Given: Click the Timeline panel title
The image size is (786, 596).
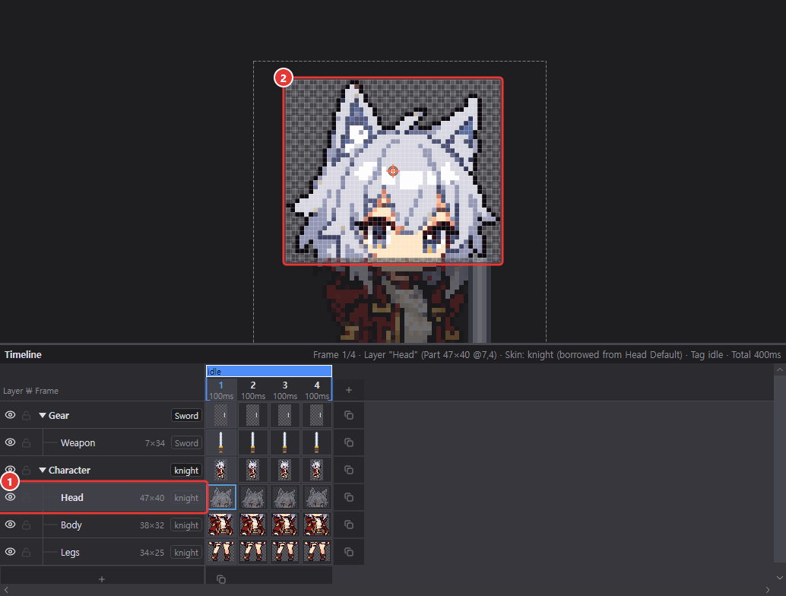Looking at the screenshot, I should tap(23, 354).
